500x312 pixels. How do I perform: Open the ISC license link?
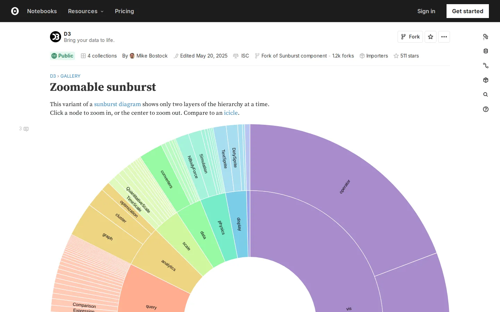pyautogui.click(x=241, y=56)
